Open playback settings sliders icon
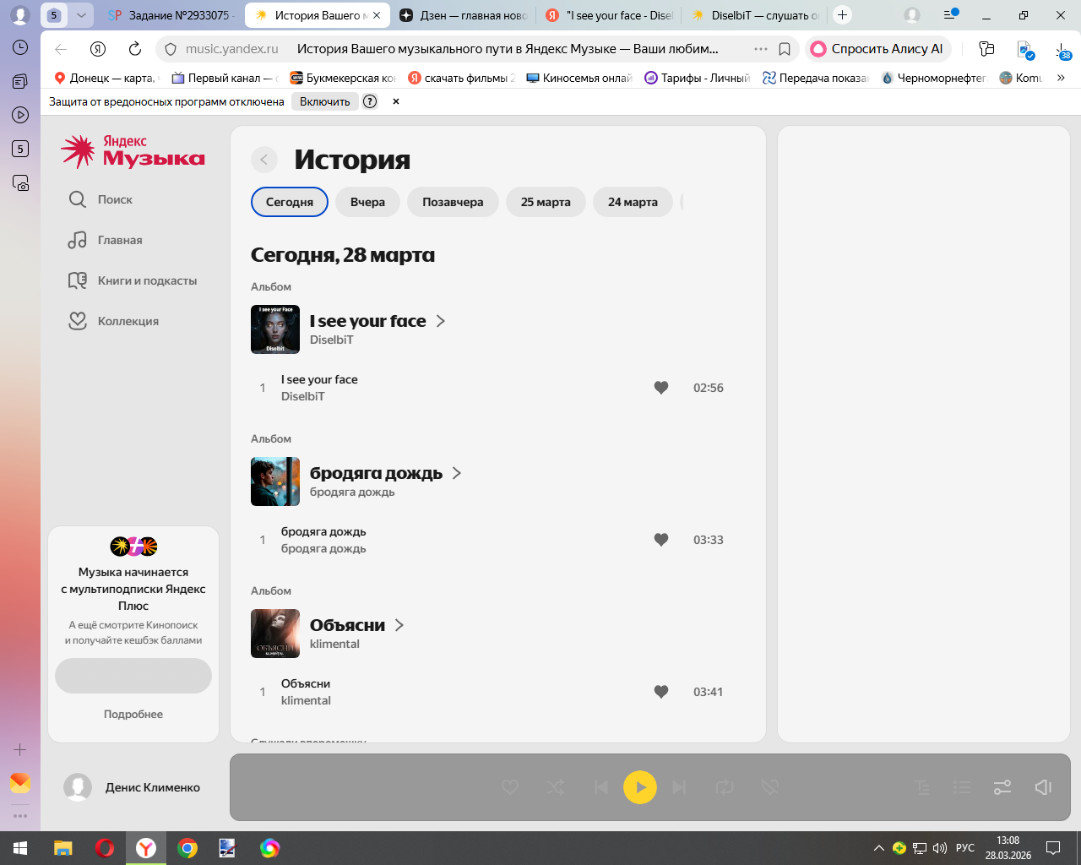The width and height of the screenshot is (1081, 865). (1002, 787)
